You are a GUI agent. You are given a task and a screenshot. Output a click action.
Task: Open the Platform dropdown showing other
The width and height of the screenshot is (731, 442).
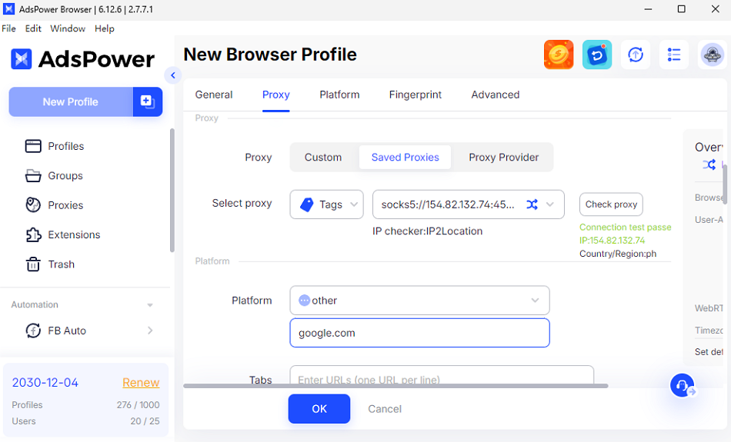[419, 301]
